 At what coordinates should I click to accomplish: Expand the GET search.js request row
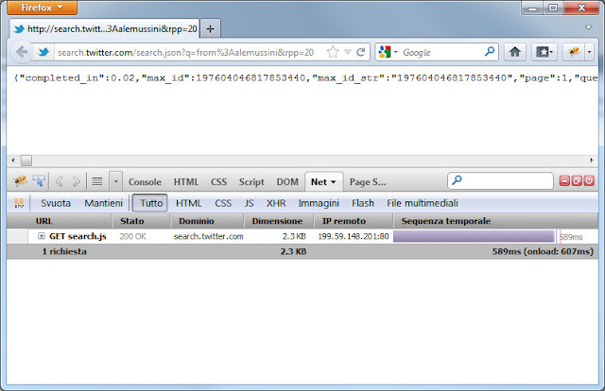[x=42, y=236]
